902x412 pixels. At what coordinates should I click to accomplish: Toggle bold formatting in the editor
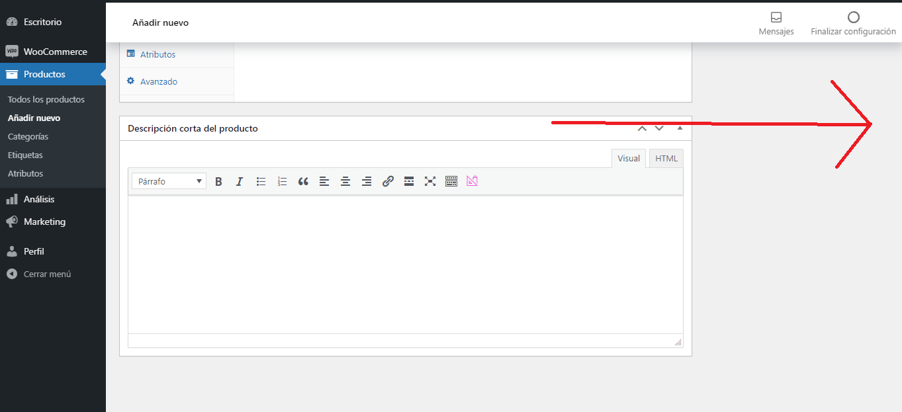click(218, 181)
